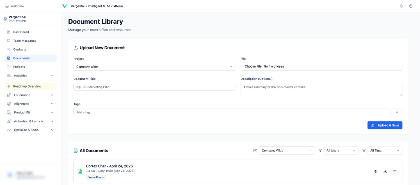The image size is (420, 185).
Task: Click the folder icon beside project filter
Action: coord(255,151)
